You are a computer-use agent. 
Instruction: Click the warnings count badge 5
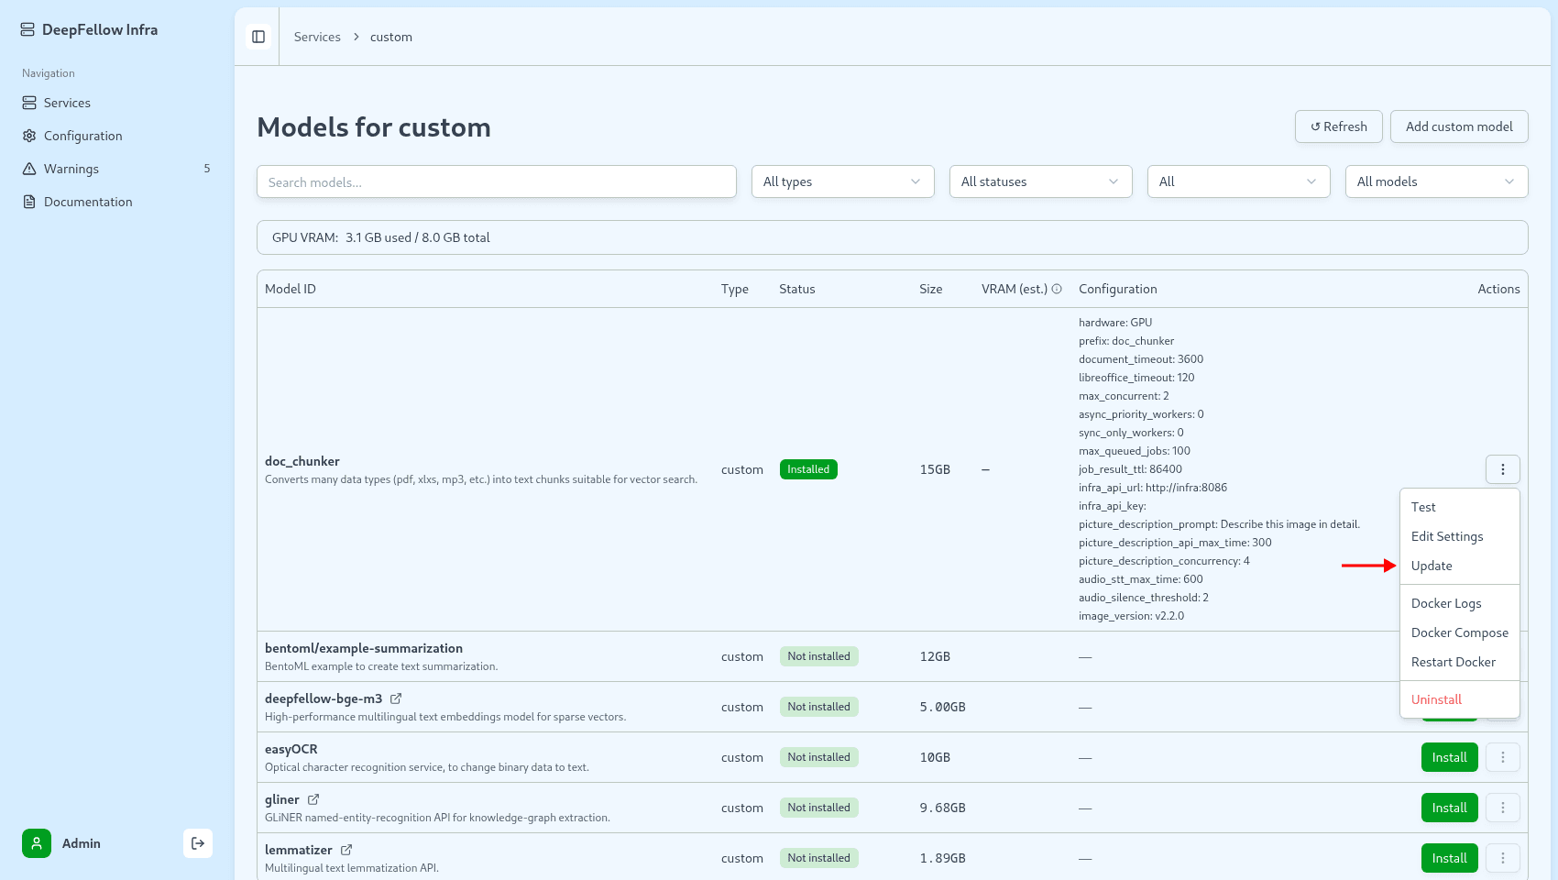coord(207,169)
